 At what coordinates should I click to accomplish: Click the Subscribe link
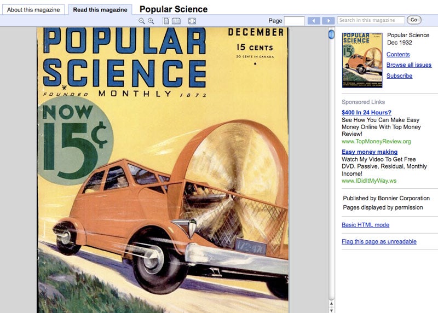tap(400, 76)
